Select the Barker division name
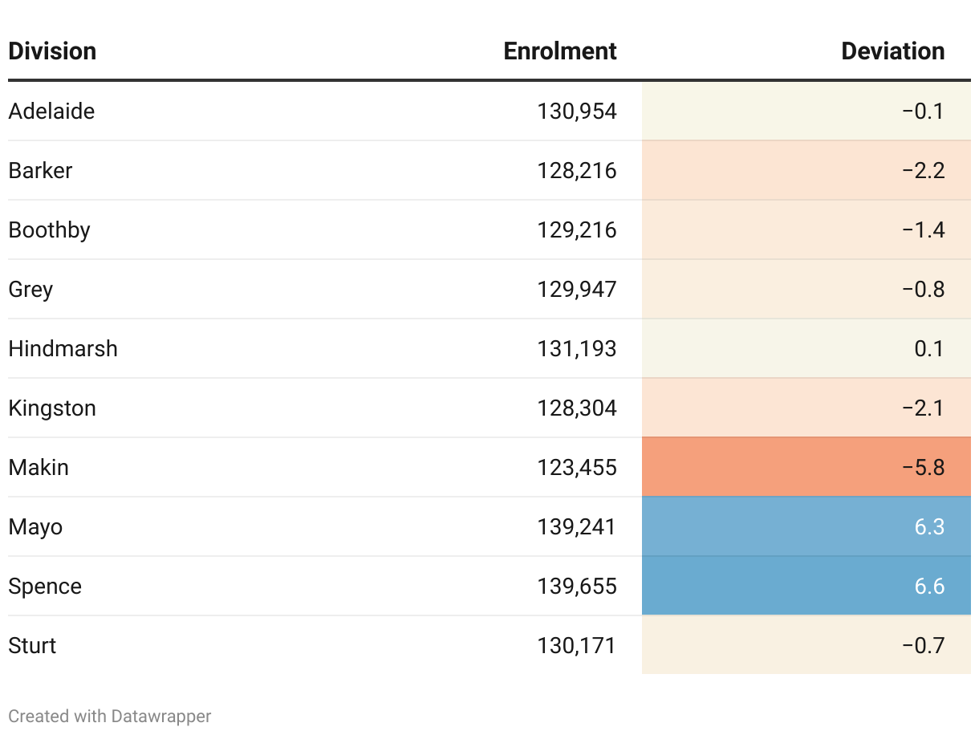 40,170
